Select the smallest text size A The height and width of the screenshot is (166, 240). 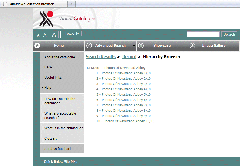(38, 35)
